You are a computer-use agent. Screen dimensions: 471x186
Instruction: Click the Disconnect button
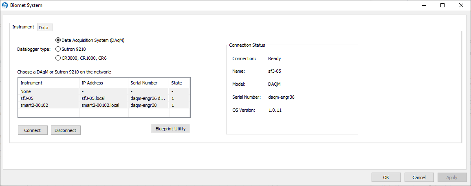pos(66,130)
